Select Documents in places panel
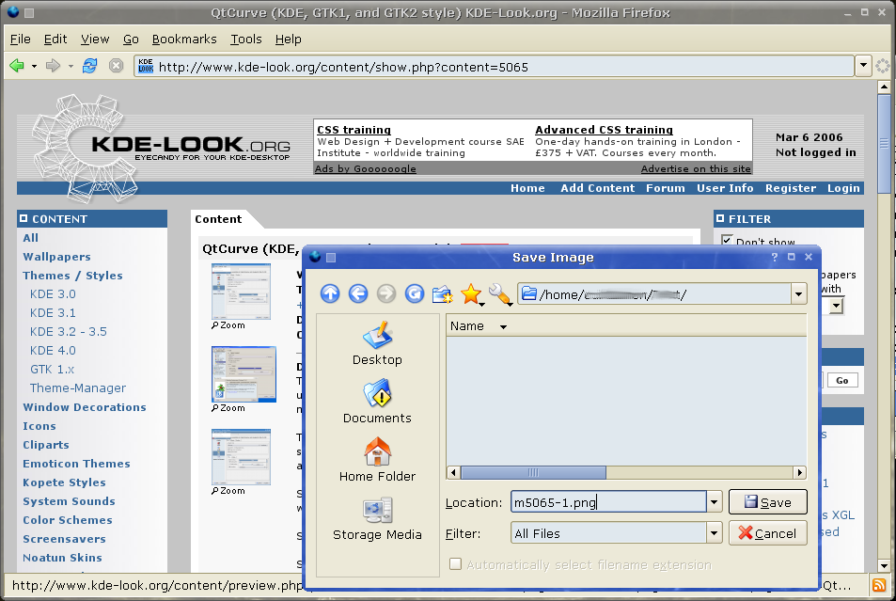The height and width of the screenshot is (601, 896). [377, 402]
